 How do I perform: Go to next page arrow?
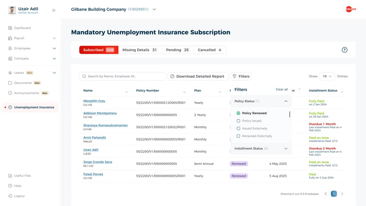pos(342,194)
